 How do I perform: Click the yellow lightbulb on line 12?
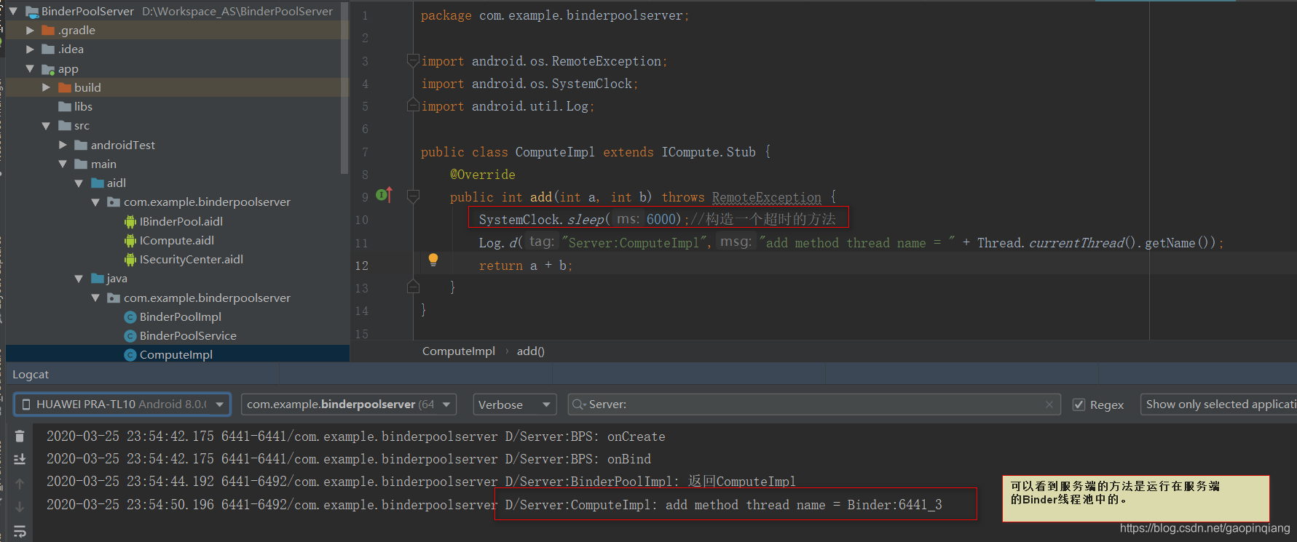(x=433, y=260)
